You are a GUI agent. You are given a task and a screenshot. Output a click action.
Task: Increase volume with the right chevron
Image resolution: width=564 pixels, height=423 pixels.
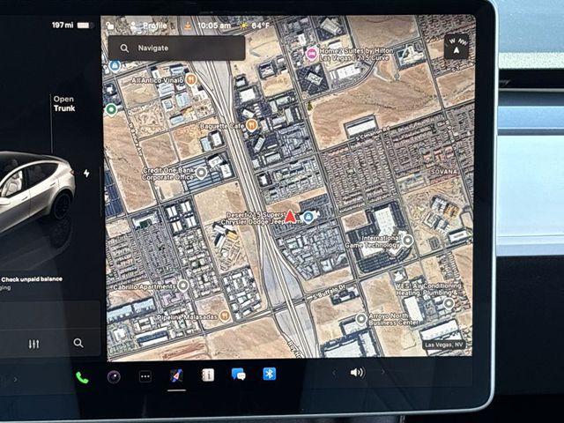pyautogui.click(x=382, y=372)
